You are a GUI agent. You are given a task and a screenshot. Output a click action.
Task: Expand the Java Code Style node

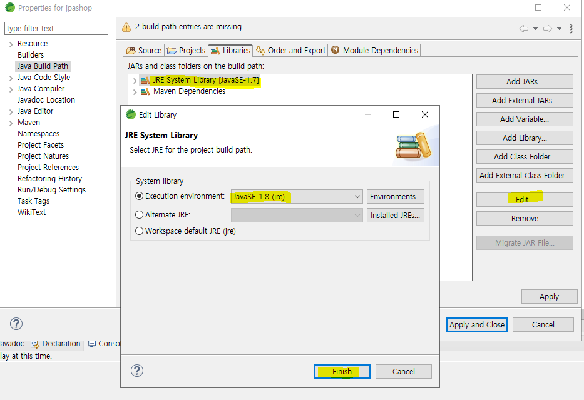pos(11,78)
